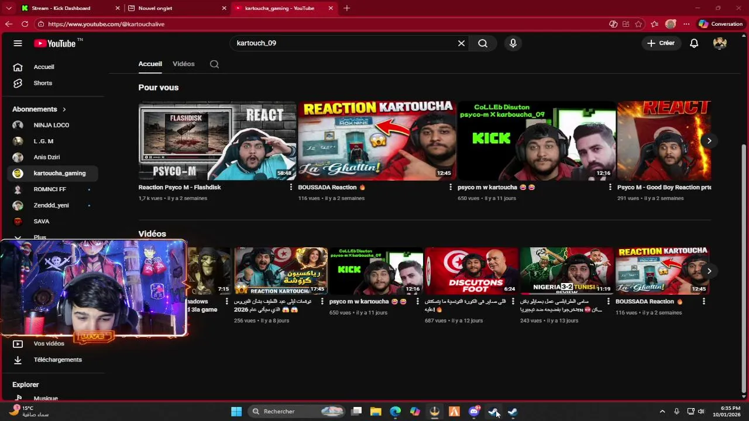Open NINJA LOCO subscription
Image resolution: width=749 pixels, height=421 pixels.
click(53, 125)
